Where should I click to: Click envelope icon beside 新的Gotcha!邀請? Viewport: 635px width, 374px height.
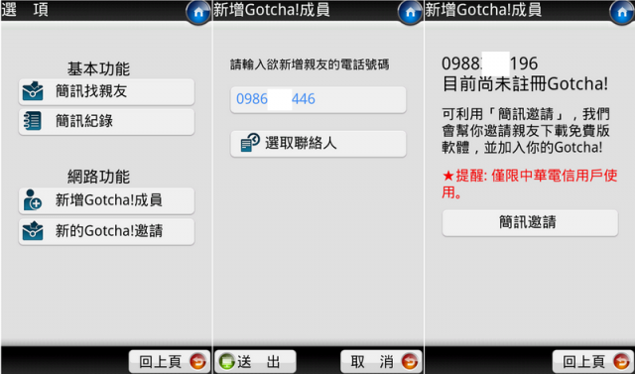[33, 231]
